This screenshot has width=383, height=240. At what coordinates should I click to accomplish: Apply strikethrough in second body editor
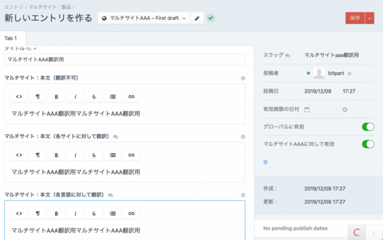(94, 155)
